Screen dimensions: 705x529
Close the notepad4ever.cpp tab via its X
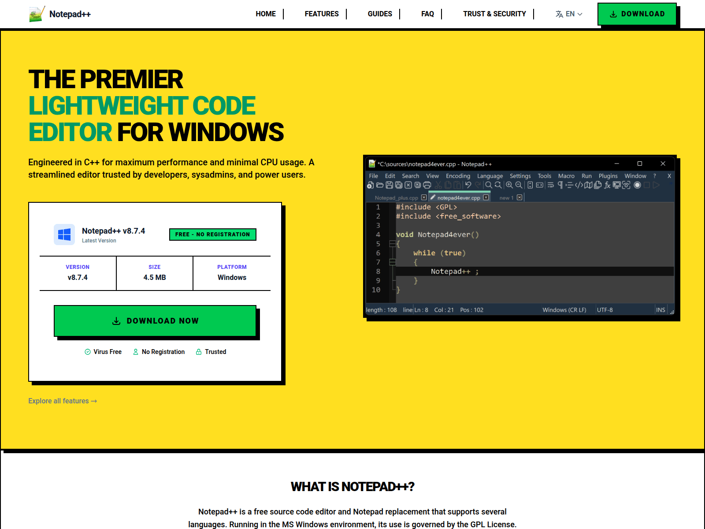point(486,197)
